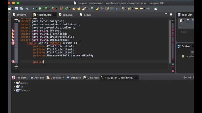The image size is (202, 113).
Task: Open the Console tab
Action: tap(74, 78)
